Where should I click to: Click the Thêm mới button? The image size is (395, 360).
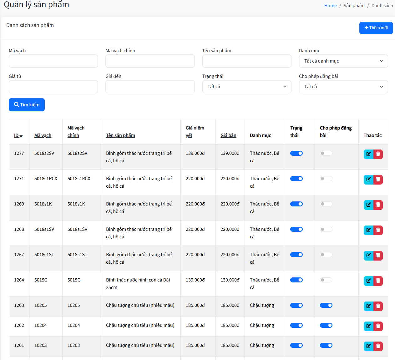point(376,28)
